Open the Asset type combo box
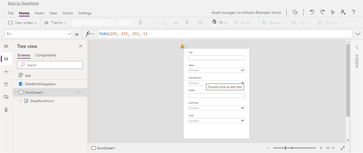This screenshot has width=363, height=153. (x=217, y=108)
